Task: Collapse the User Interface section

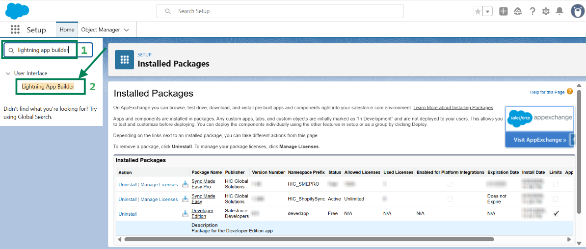Action: click(x=8, y=74)
